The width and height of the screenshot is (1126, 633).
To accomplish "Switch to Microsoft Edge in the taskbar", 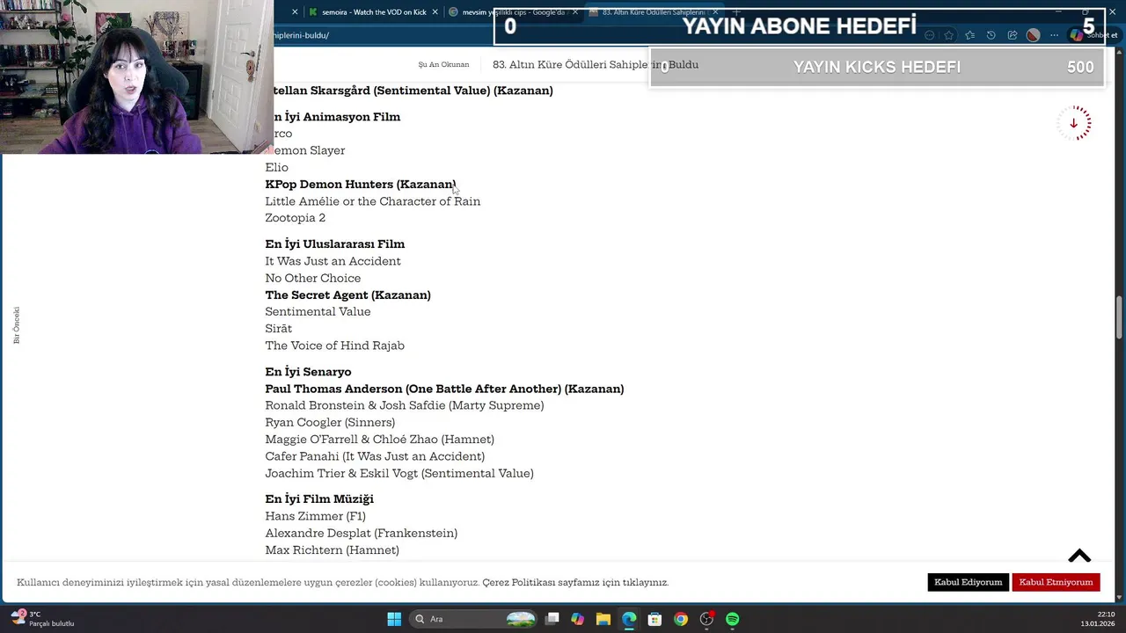I will [629, 619].
